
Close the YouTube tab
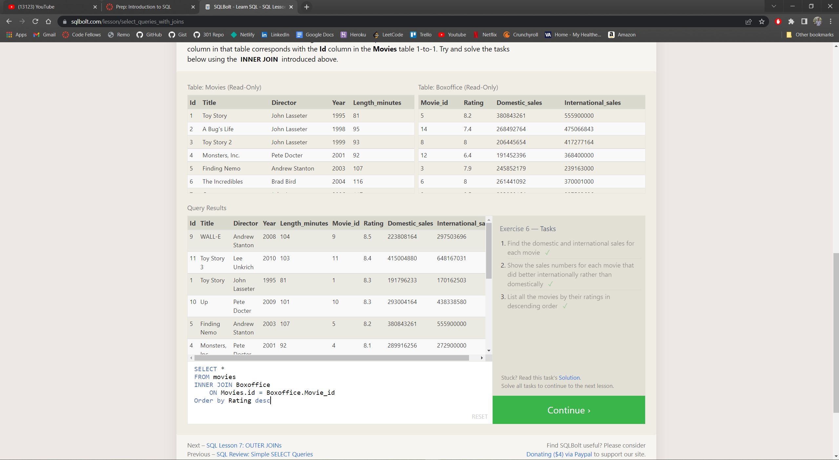pos(95,7)
